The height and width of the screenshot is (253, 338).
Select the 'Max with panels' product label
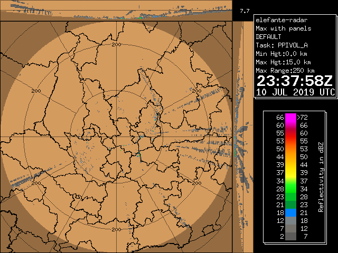(x=283, y=28)
